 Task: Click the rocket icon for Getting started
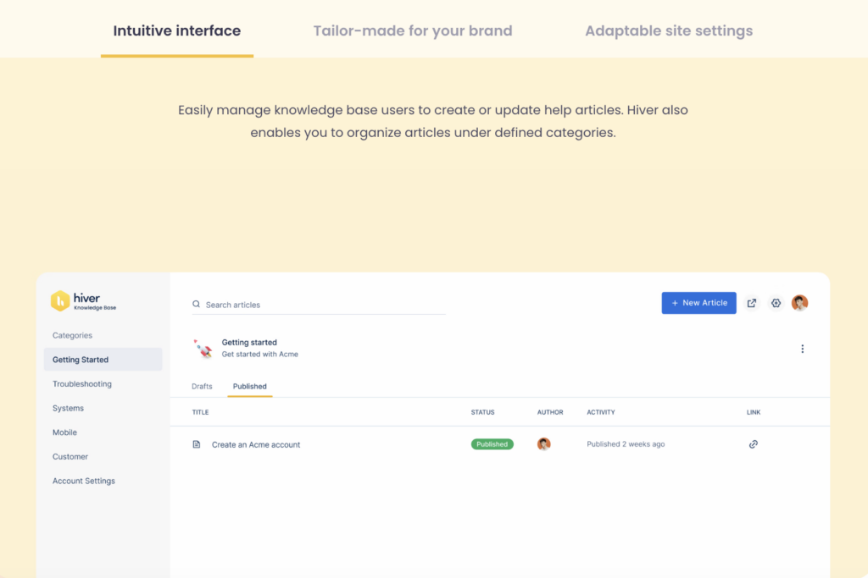pos(203,348)
